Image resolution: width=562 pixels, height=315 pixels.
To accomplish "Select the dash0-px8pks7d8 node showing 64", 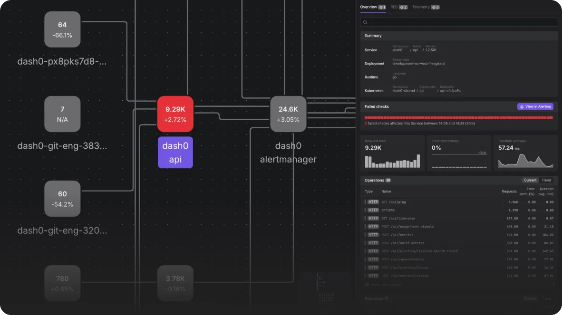I will click(x=62, y=29).
